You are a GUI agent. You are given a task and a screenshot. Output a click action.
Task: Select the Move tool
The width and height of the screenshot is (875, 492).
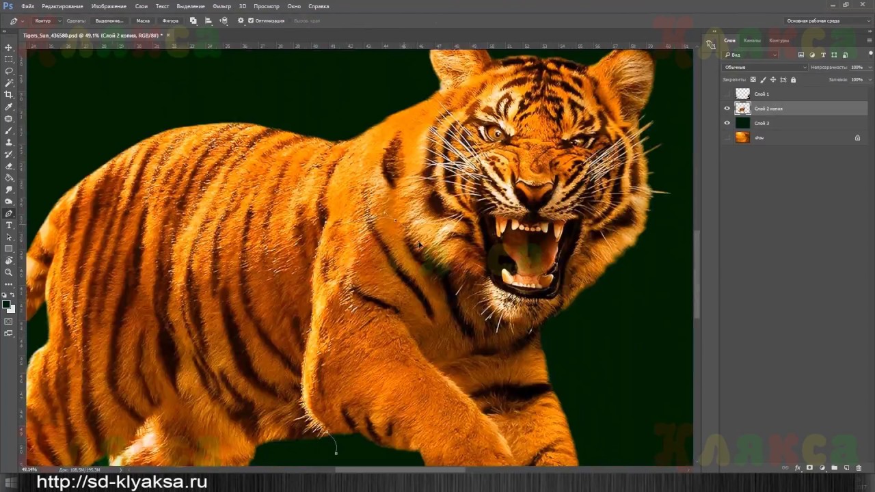click(9, 47)
